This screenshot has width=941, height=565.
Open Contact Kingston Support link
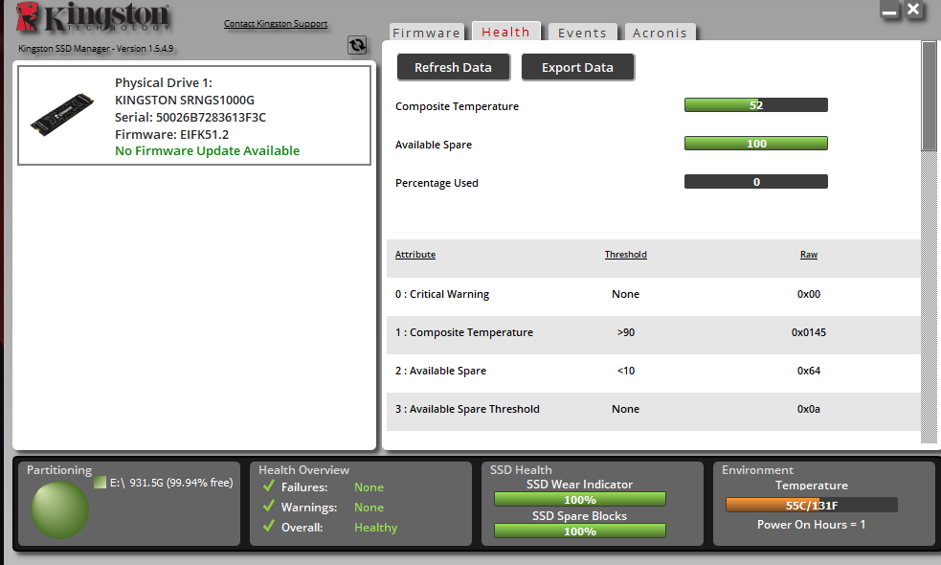coord(276,23)
